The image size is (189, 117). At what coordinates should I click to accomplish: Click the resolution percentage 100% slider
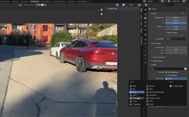176,23
